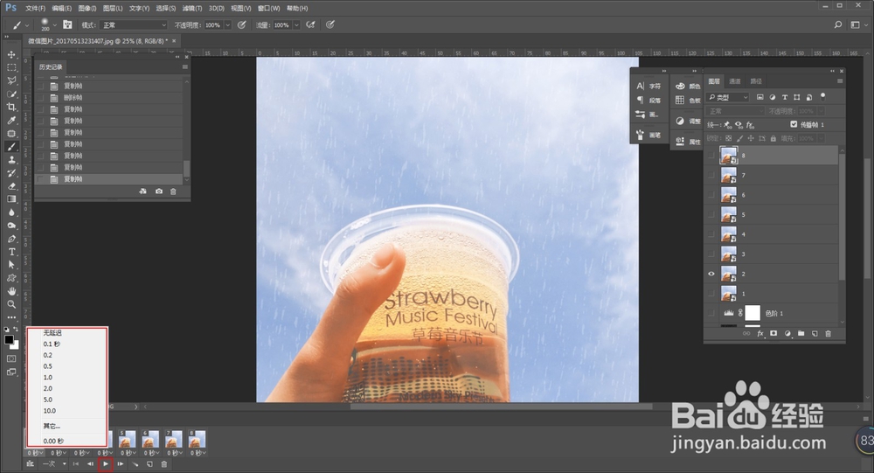This screenshot has width=874, height=473.
Task: Click the play animation button
Action: click(x=106, y=463)
